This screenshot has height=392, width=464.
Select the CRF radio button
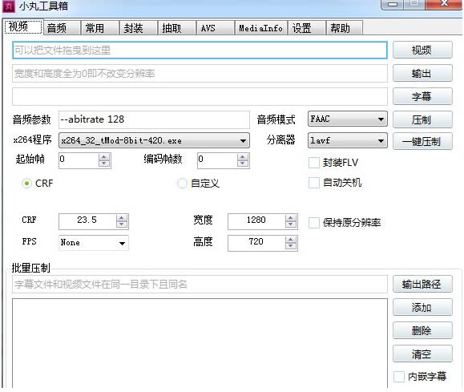tap(26, 184)
